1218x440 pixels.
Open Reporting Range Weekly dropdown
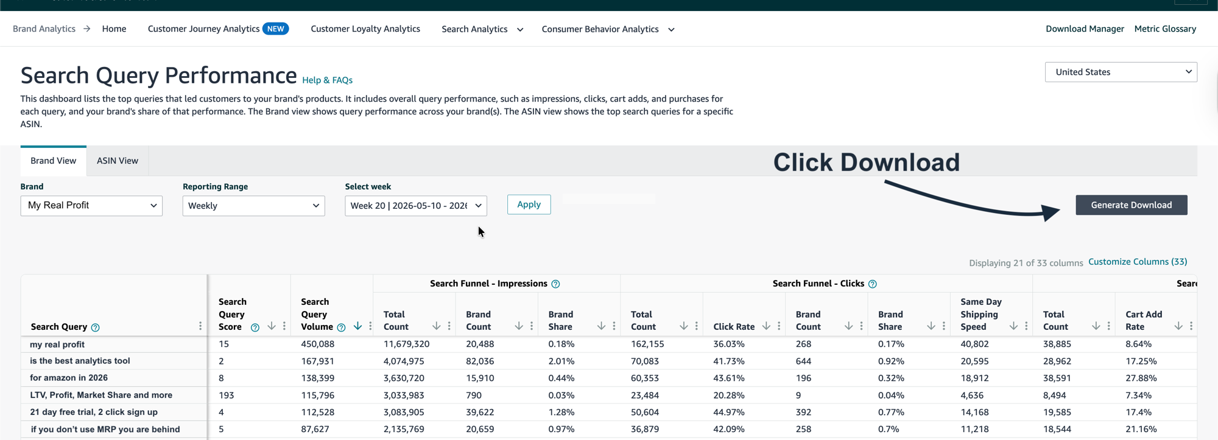(253, 206)
